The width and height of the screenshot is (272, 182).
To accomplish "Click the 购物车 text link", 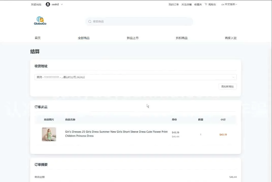I will click(212, 5).
